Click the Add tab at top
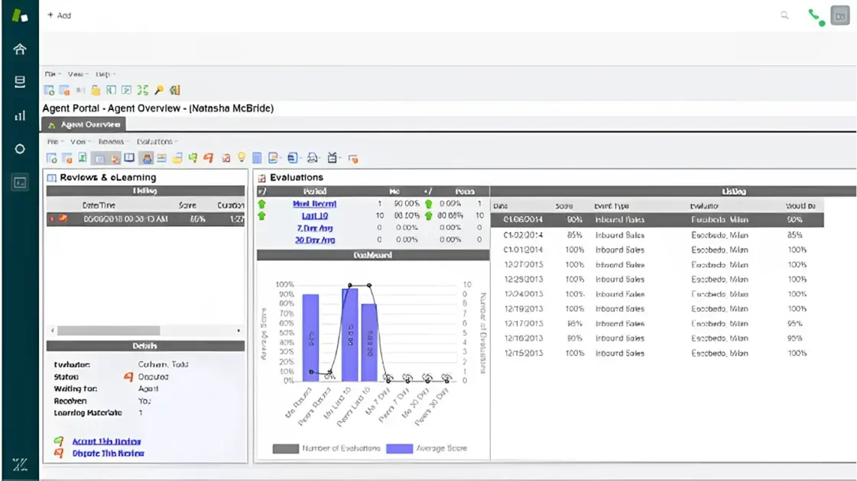Viewport: 857px width, 481px height. (59, 15)
